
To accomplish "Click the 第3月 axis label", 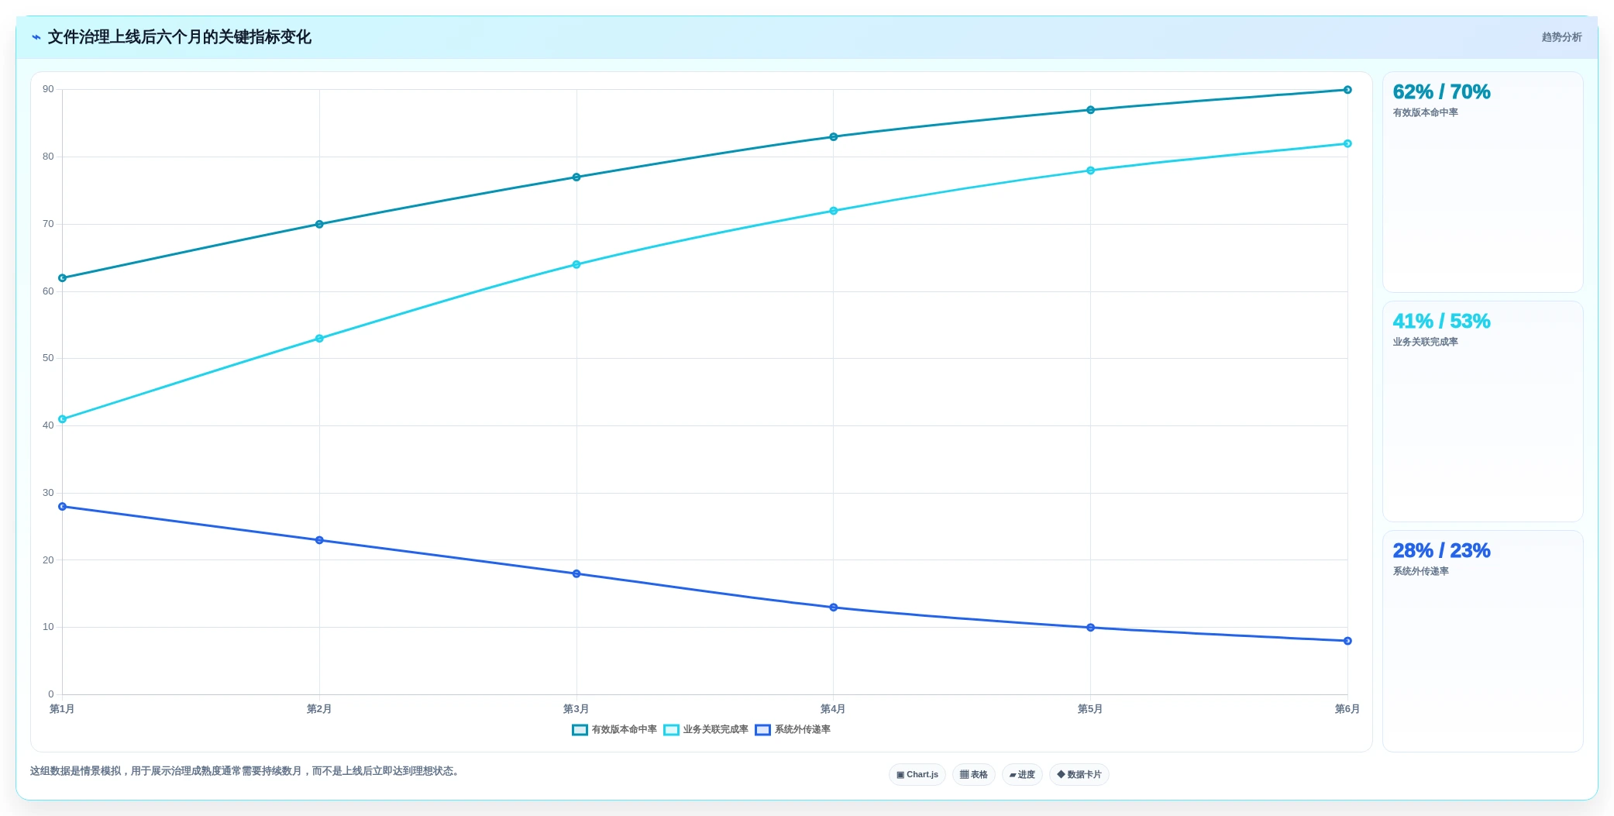I will [576, 709].
